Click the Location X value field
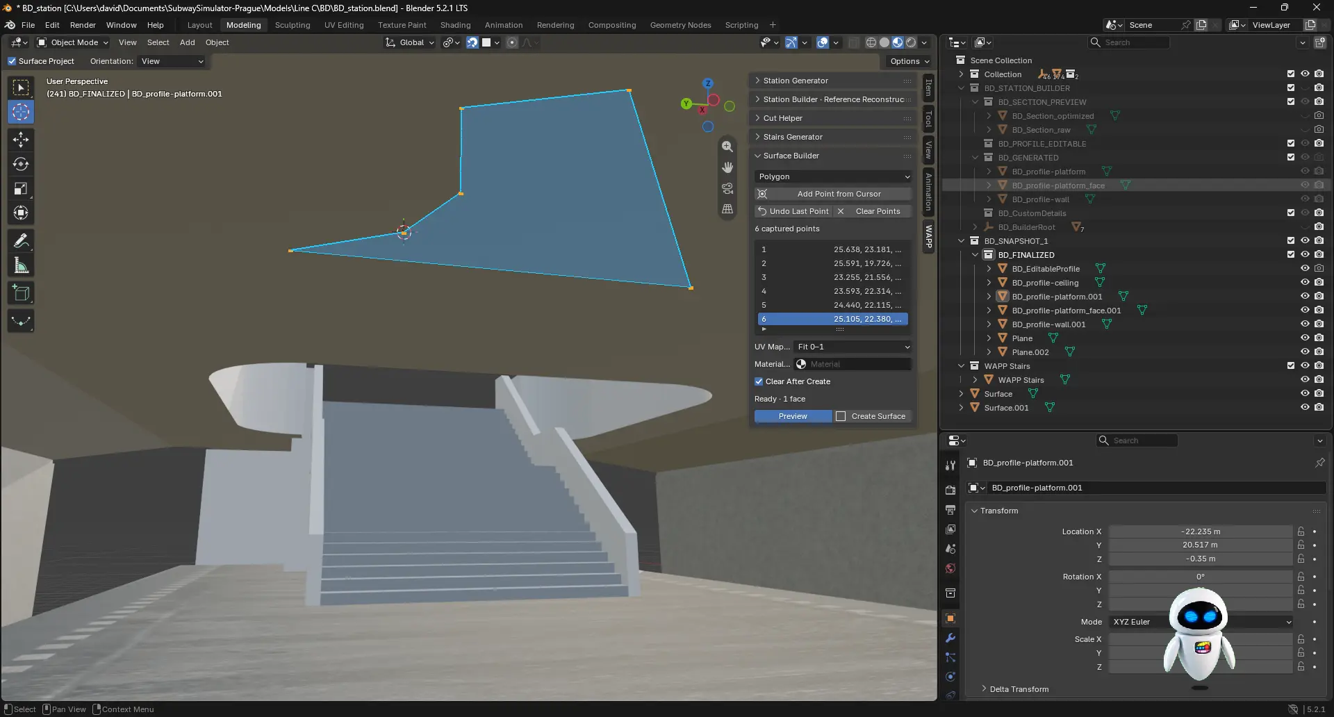The width and height of the screenshot is (1334, 717). point(1200,531)
